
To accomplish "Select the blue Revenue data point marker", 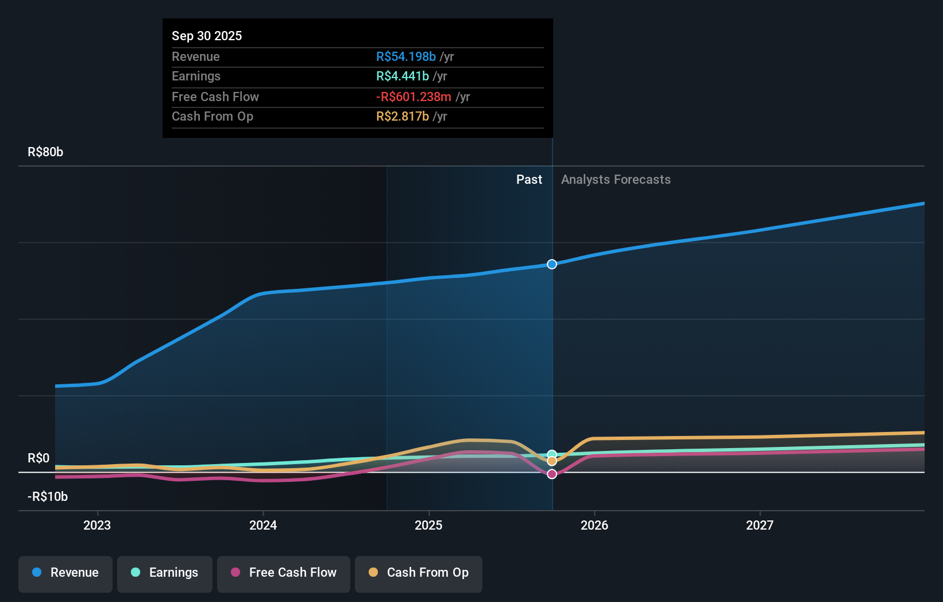I will point(552,264).
